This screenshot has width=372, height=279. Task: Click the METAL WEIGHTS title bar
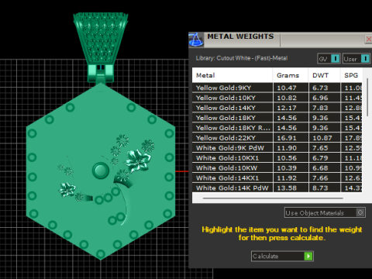[240, 36]
